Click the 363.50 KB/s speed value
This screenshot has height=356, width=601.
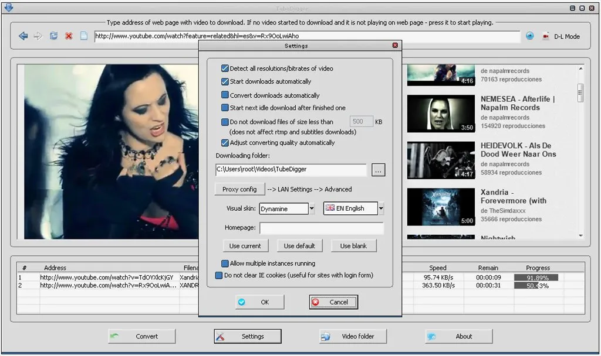coord(438,286)
